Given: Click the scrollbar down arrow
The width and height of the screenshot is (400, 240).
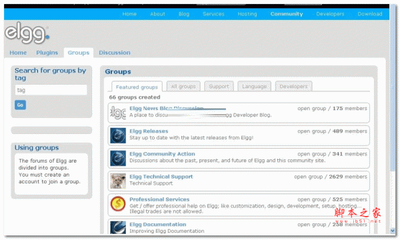Looking at the screenshot, I should click(x=393, y=230).
